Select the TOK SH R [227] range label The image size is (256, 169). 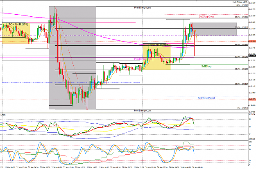pos(159,45)
